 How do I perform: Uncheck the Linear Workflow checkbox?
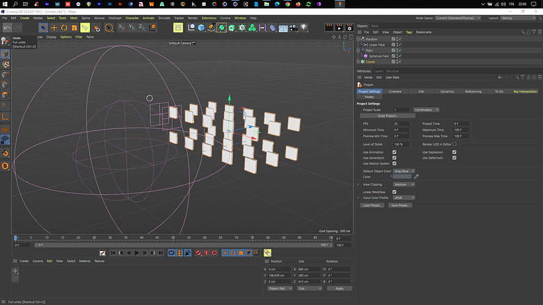(x=395, y=192)
